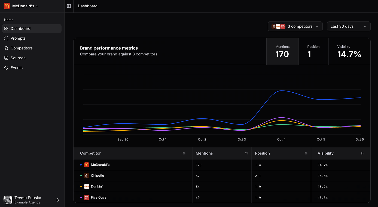Viewport: 378px width, 207px height.
Task: Select the Prompts icon in the sidebar
Action: (x=6, y=38)
